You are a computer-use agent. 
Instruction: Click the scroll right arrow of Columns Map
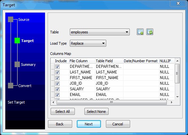tap(171, 102)
